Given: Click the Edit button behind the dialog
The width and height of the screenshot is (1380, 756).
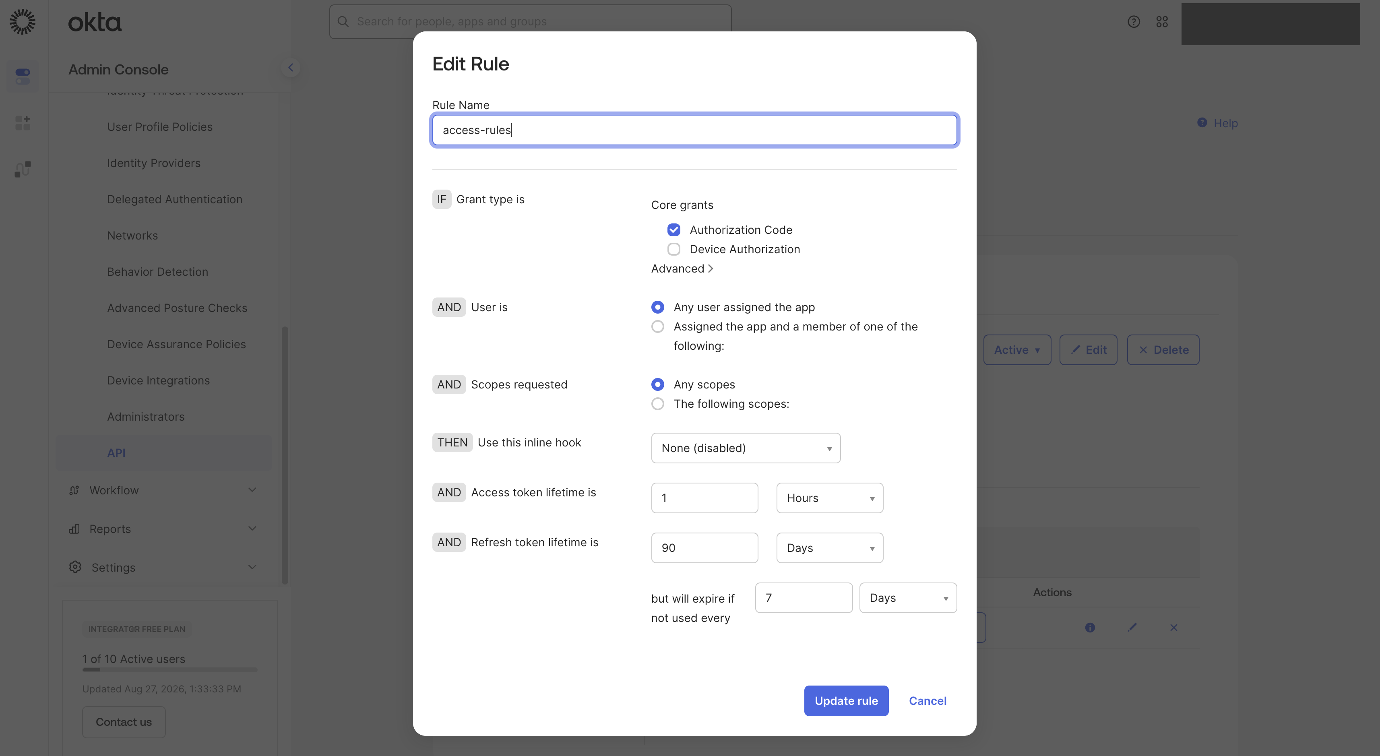Looking at the screenshot, I should 1088,350.
